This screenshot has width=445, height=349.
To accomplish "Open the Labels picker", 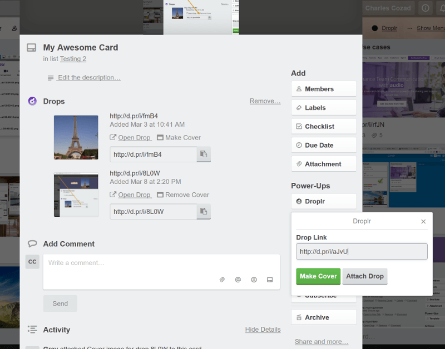I will point(323,108).
